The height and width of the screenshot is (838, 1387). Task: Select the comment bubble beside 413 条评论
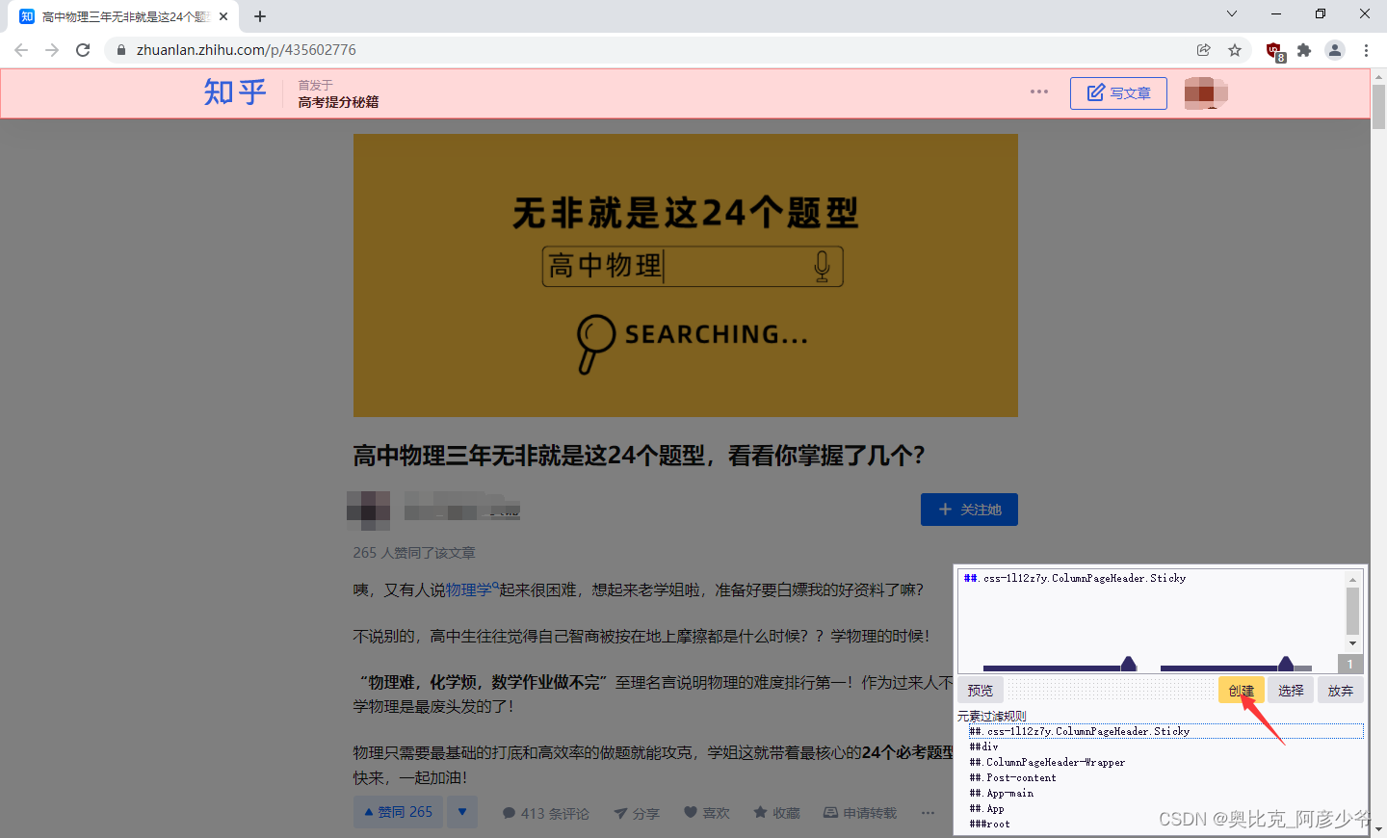pos(510,813)
